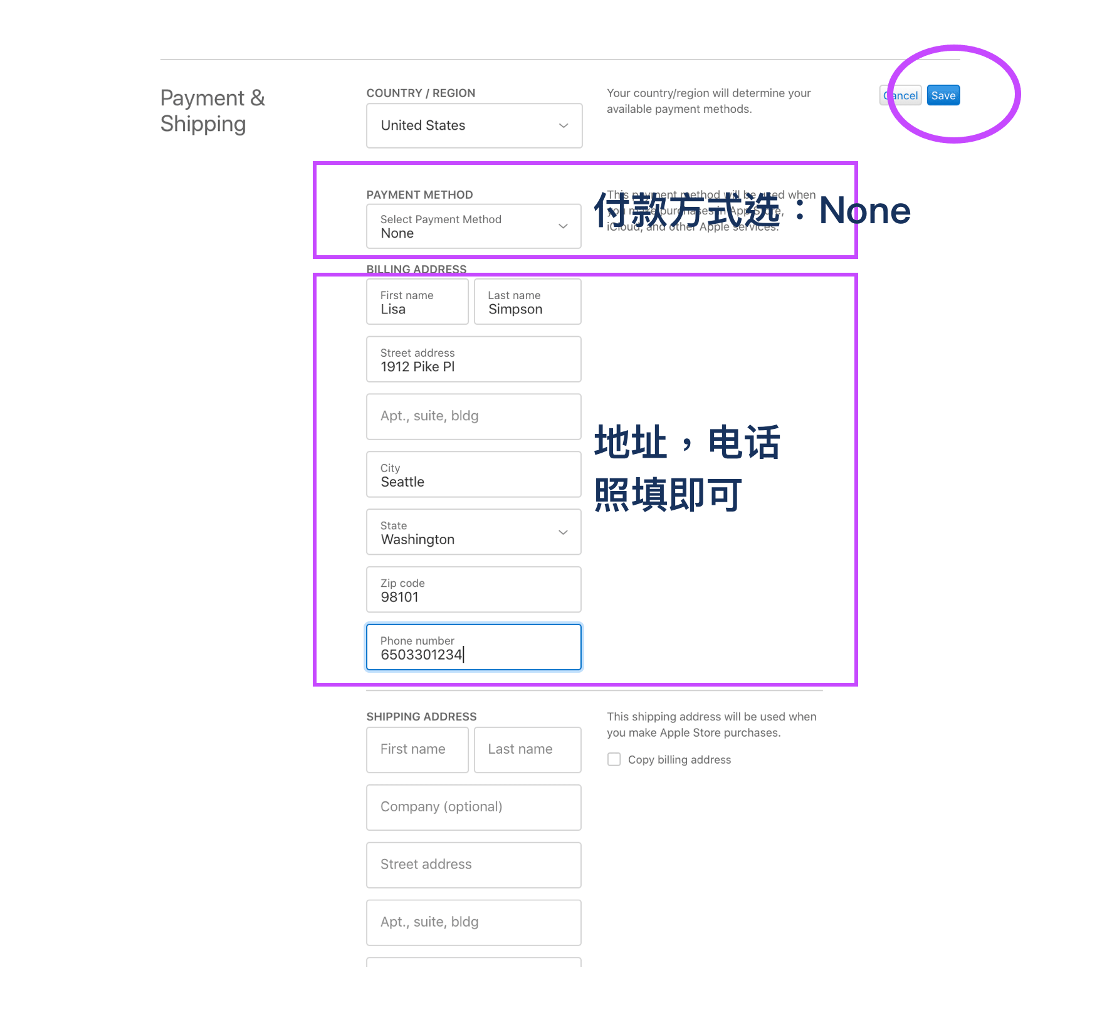Click the City field containing Seattle

tap(474, 475)
